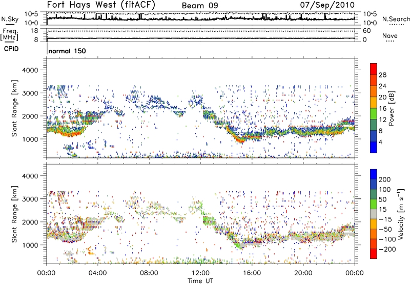This screenshot has height=284, width=410.
Task: Click the 'Beam 09' label
Action: coord(200,6)
